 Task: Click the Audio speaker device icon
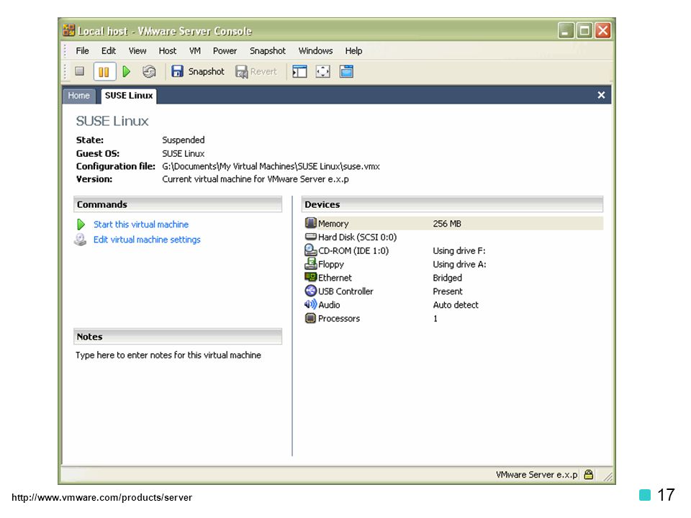coord(311,304)
